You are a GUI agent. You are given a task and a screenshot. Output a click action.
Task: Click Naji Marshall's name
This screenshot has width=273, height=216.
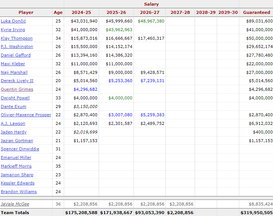[x=14, y=72]
